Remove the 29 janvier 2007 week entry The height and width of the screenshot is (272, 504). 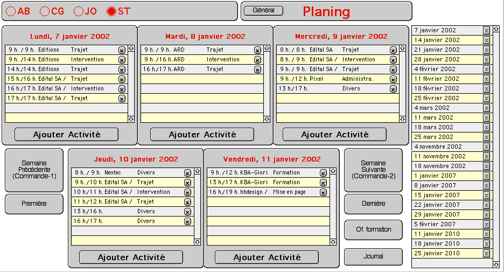[486, 215]
